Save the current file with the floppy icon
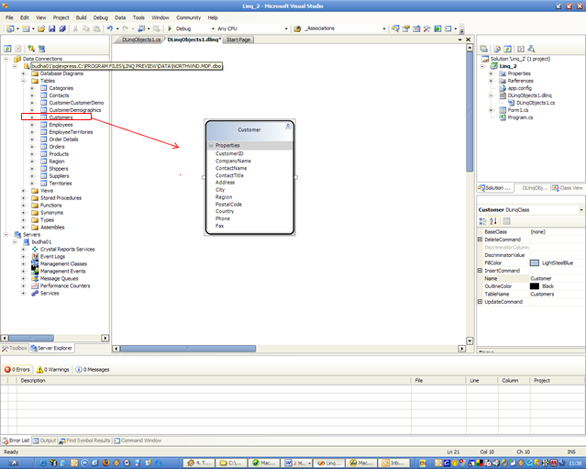 click(x=52, y=28)
